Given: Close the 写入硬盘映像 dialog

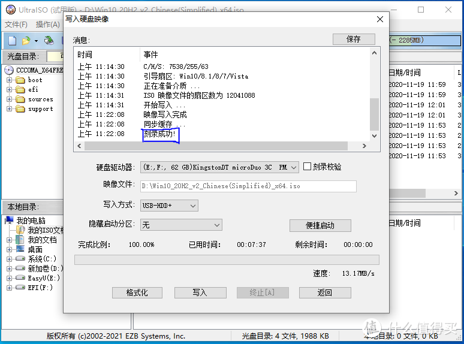Looking at the screenshot, I should coord(380,19).
